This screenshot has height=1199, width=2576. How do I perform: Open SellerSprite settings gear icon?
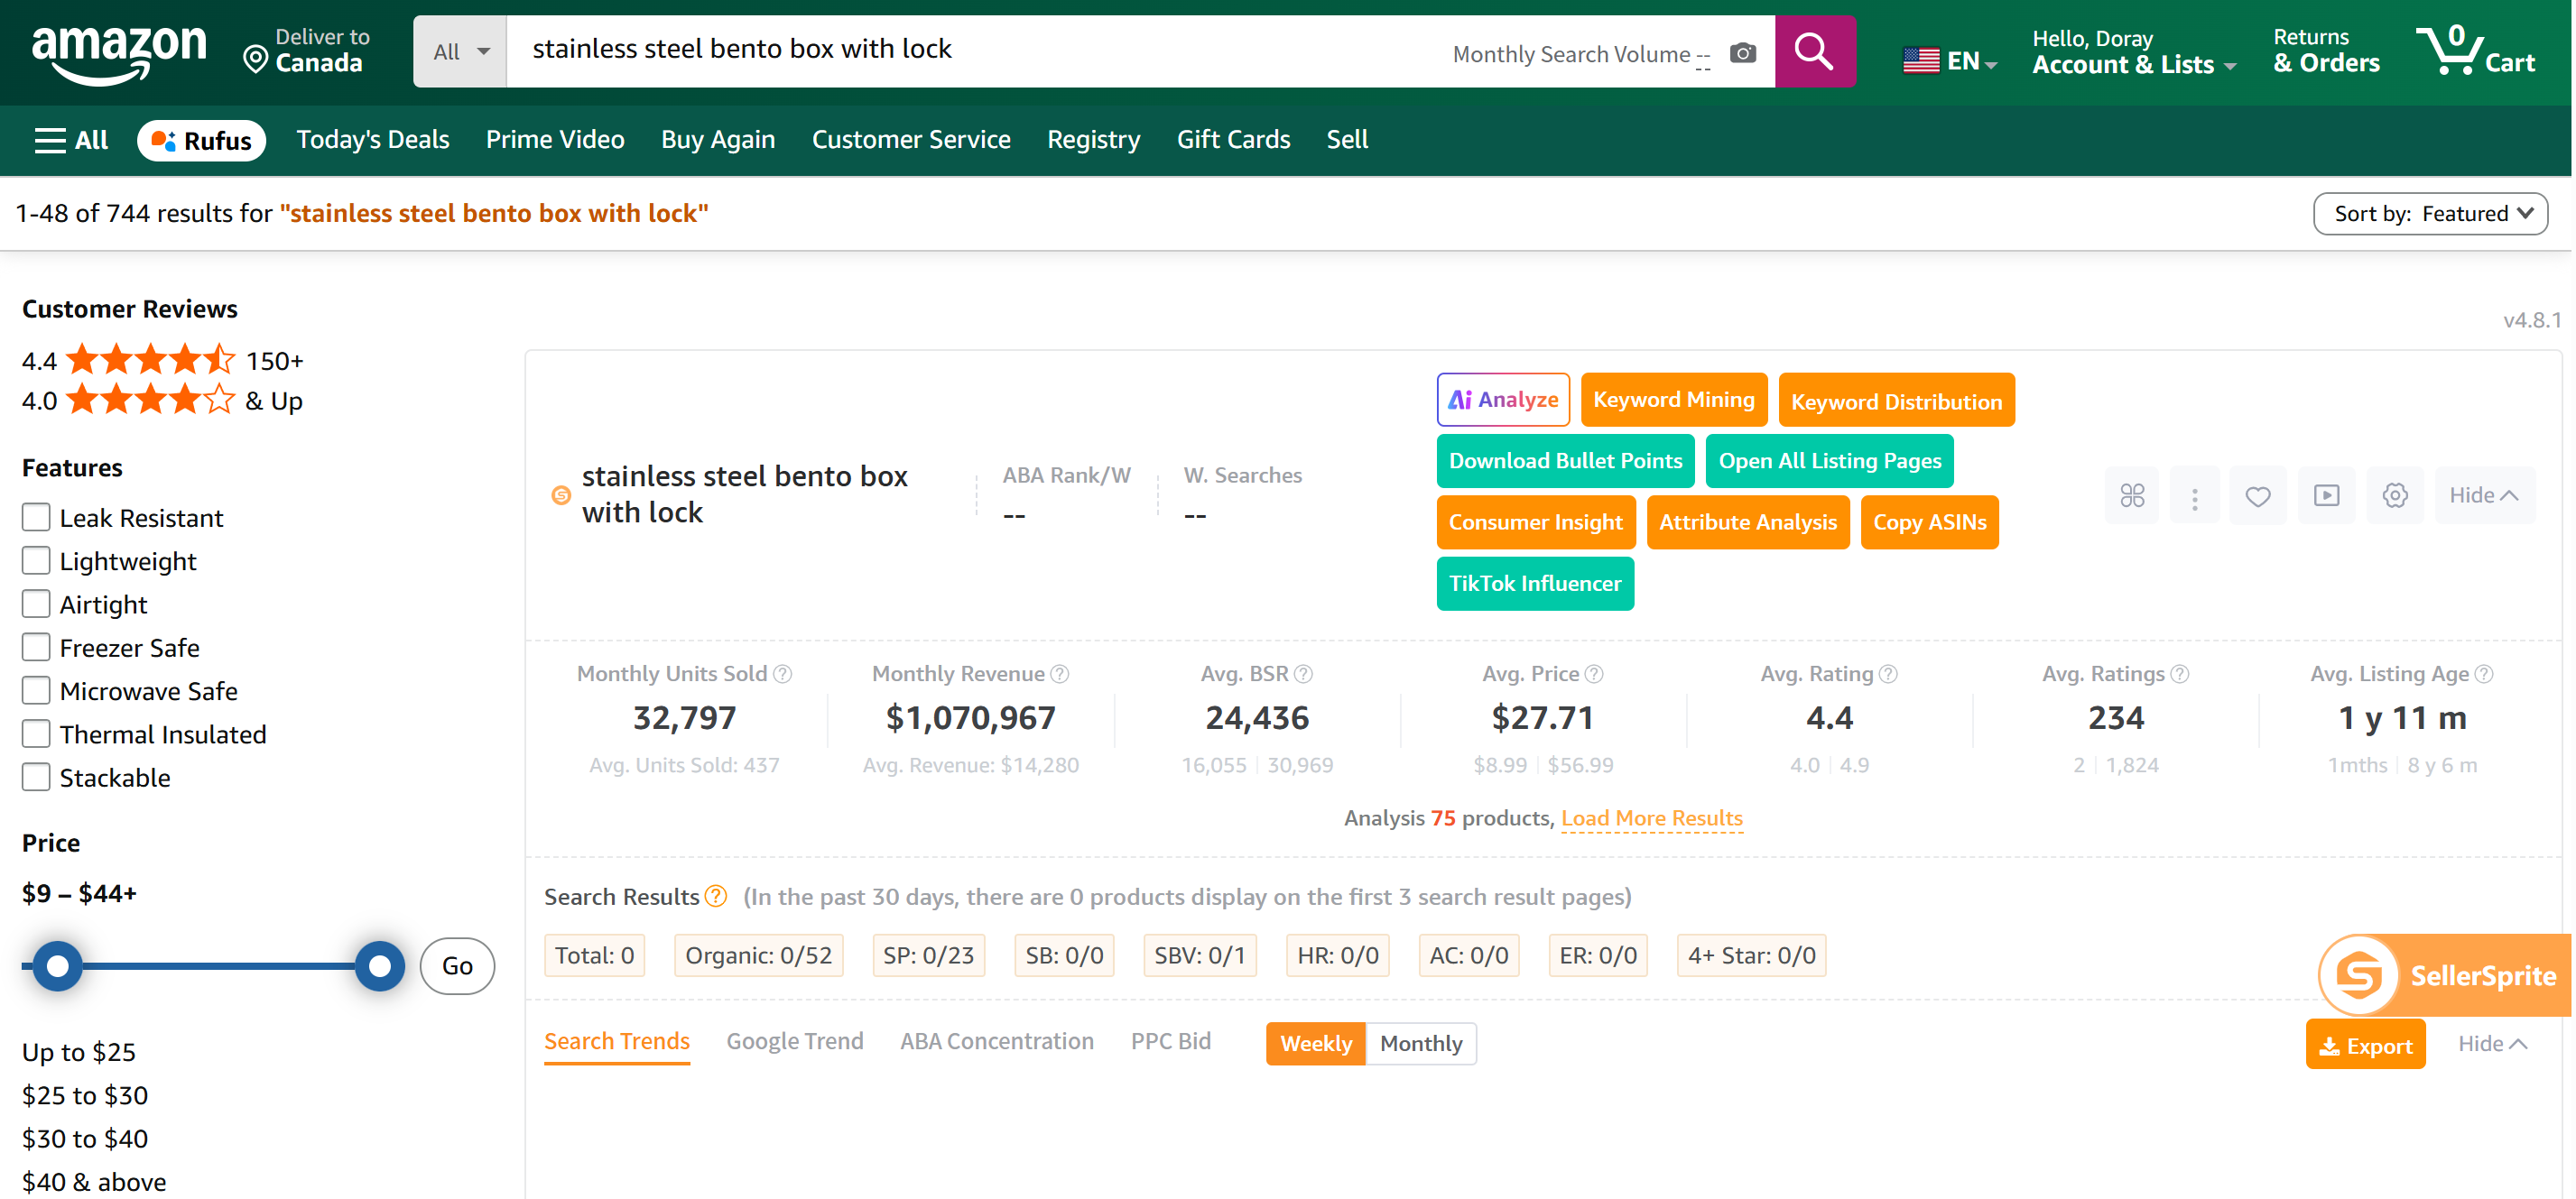point(2394,495)
